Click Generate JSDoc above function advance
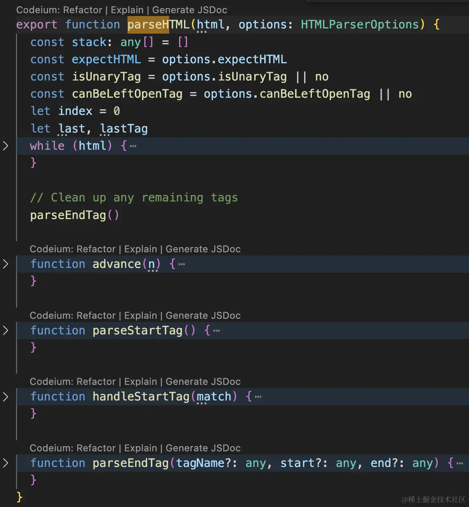The height and width of the screenshot is (507, 469). pyautogui.click(x=203, y=249)
